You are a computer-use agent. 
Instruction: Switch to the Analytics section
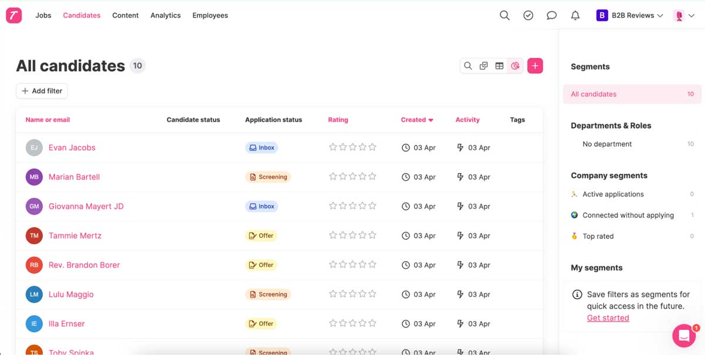[x=165, y=15]
